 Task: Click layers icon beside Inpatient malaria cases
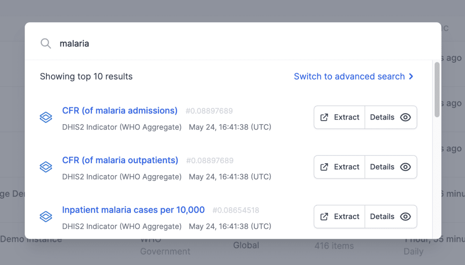coord(46,216)
